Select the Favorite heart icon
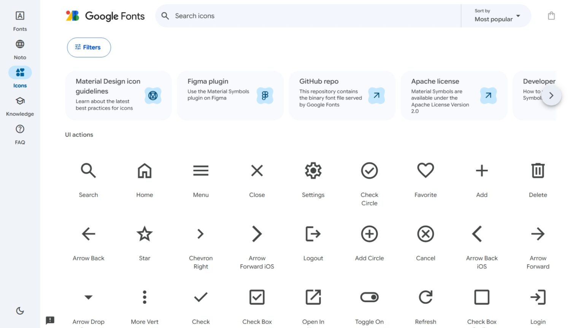This screenshot has height=328, width=584. pos(425,170)
